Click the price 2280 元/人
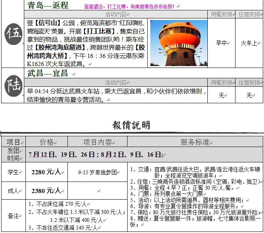Image resolution: width=264 pixels, height=233 pixels. tap(46, 172)
